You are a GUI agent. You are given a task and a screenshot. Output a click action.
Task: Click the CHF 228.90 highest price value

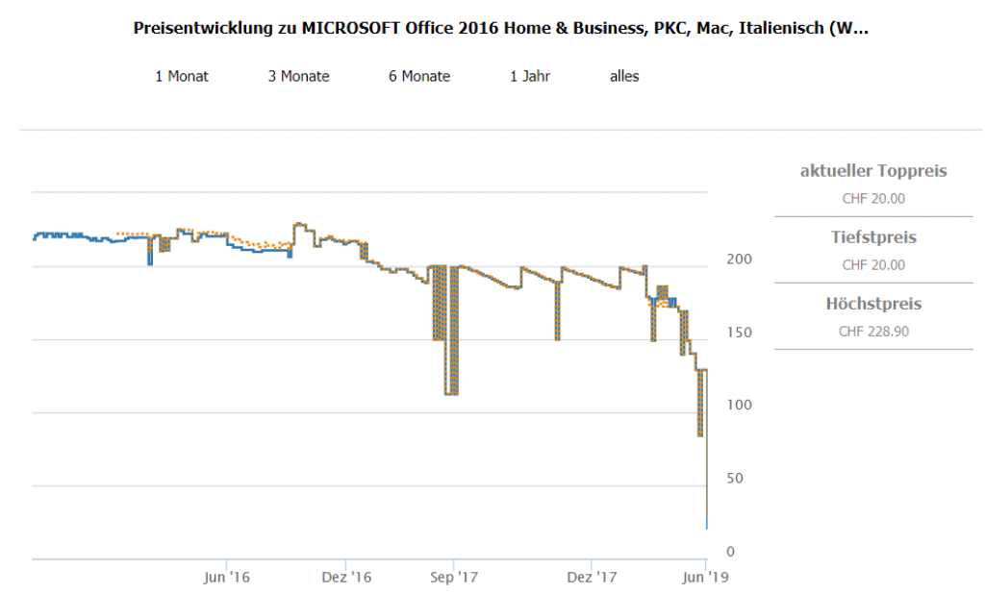pos(873,332)
